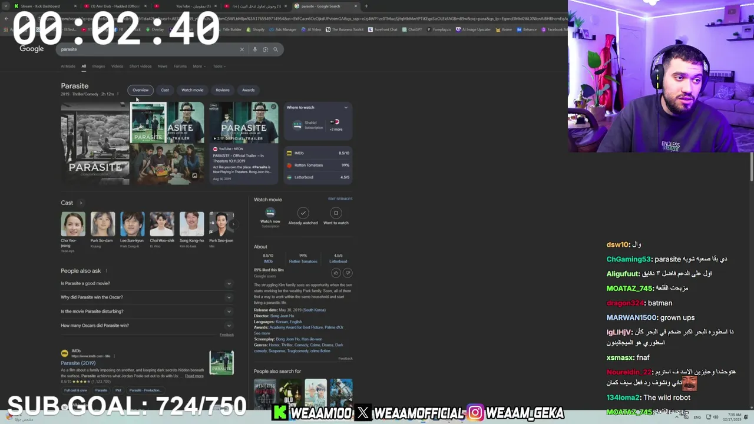Mark the movie as Already watched
The image size is (754, 424).
click(303, 213)
